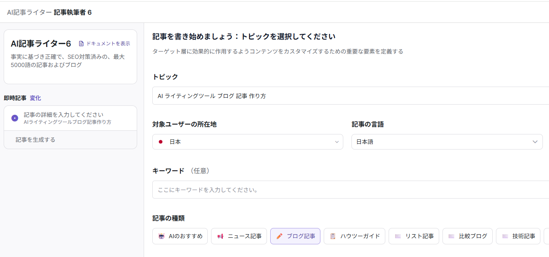Click the トピック text input field
This screenshot has width=549, height=257.
pyautogui.click(x=351, y=96)
